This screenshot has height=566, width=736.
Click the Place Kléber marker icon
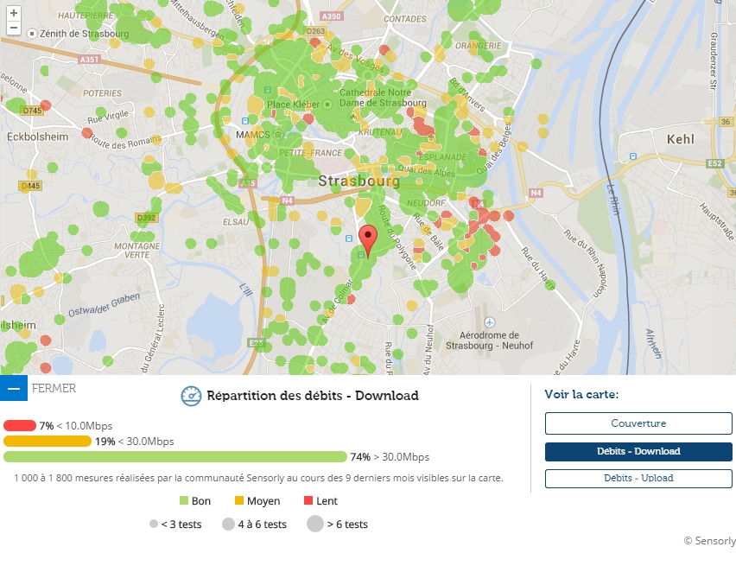[327, 105]
